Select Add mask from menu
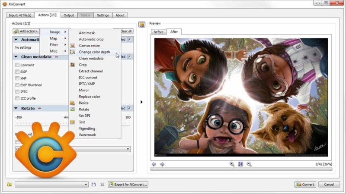 tap(87, 33)
